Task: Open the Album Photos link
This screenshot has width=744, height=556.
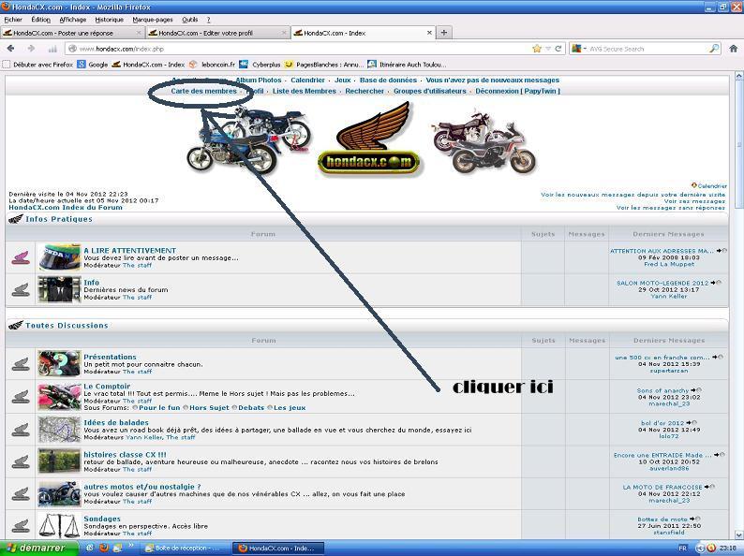Action: pyautogui.click(x=259, y=80)
